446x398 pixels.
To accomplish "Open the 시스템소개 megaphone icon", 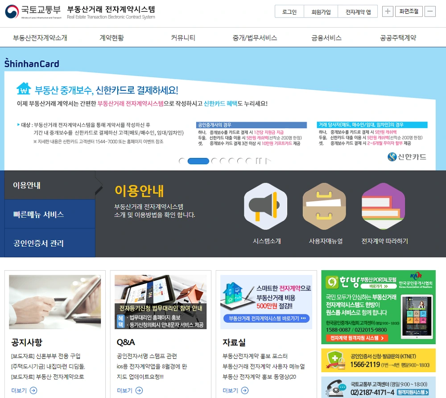I will [265, 207].
